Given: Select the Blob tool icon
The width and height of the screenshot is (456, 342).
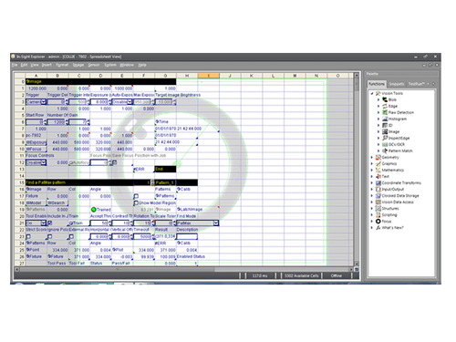Looking at the screenshot, I should [385, 99].
